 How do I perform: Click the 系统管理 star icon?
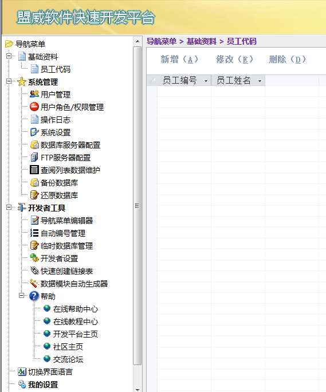click(x=22, y=82)
